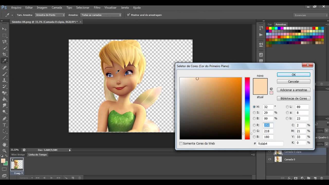Select the Hand tool
This screenshot has width=329, height=185.
(x=4, y=144)
